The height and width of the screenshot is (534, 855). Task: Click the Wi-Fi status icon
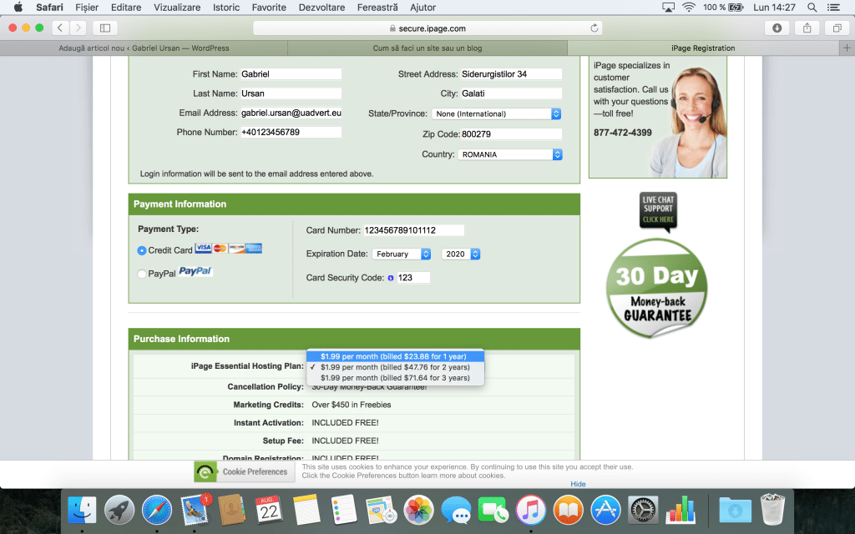click(689, 7)
